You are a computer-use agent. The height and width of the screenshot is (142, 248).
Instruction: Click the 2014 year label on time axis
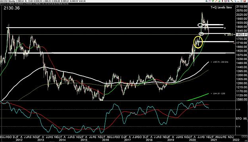(x=62, y=140)
